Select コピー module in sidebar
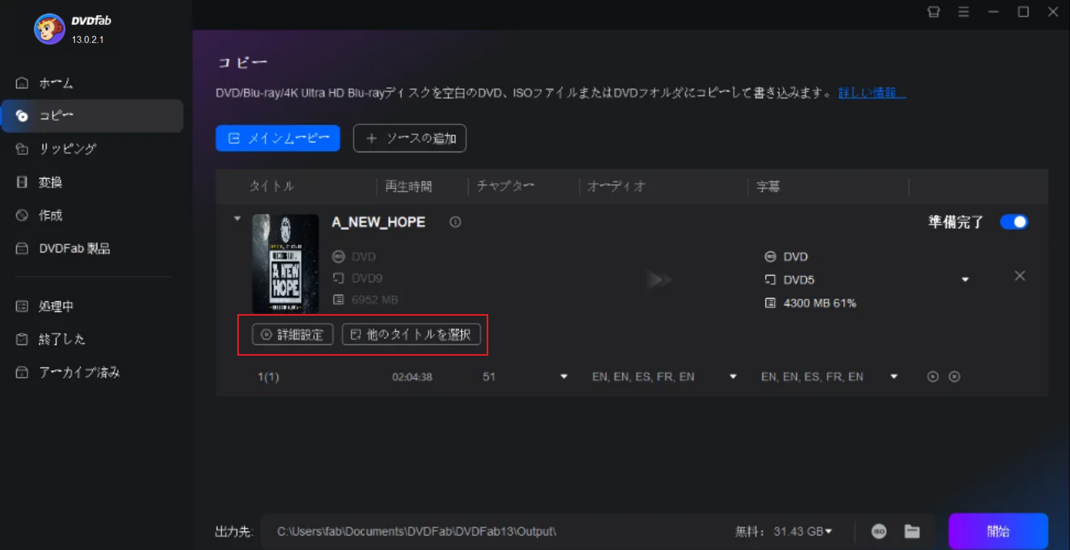Viewport: 1070px width, 550px height. pos(92,116)
